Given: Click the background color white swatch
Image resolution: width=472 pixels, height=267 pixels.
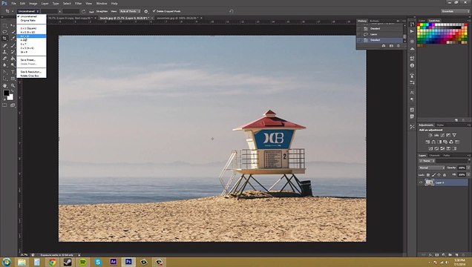Looking at the screenshot, I should pos(10,97).
